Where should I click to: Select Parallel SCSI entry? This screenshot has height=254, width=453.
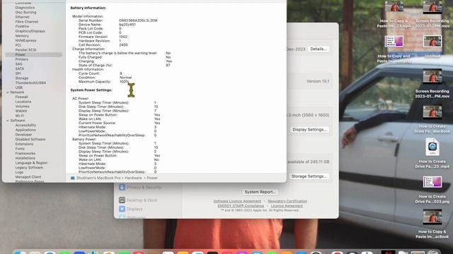pos(25,50)
